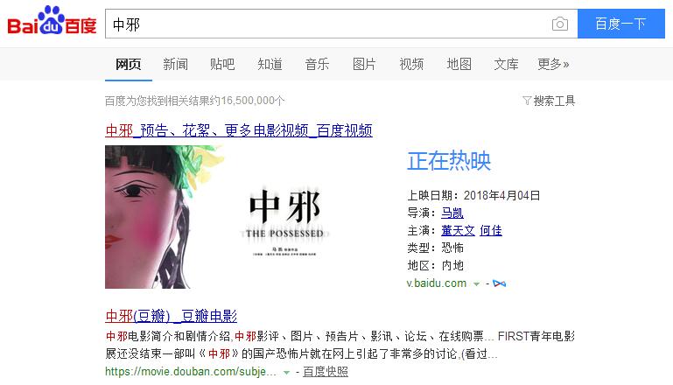Open 中邪 预告 花絮 百度视频 title link
The height and width of the screenshot is (385, 673).
pyautogui.click(x=239, y=130)
